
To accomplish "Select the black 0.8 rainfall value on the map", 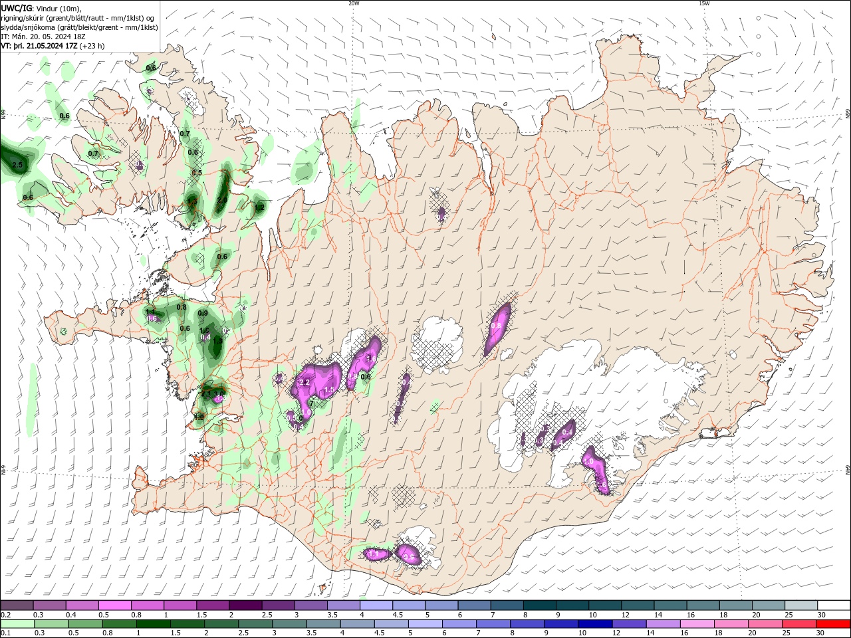I will [182, 307].
